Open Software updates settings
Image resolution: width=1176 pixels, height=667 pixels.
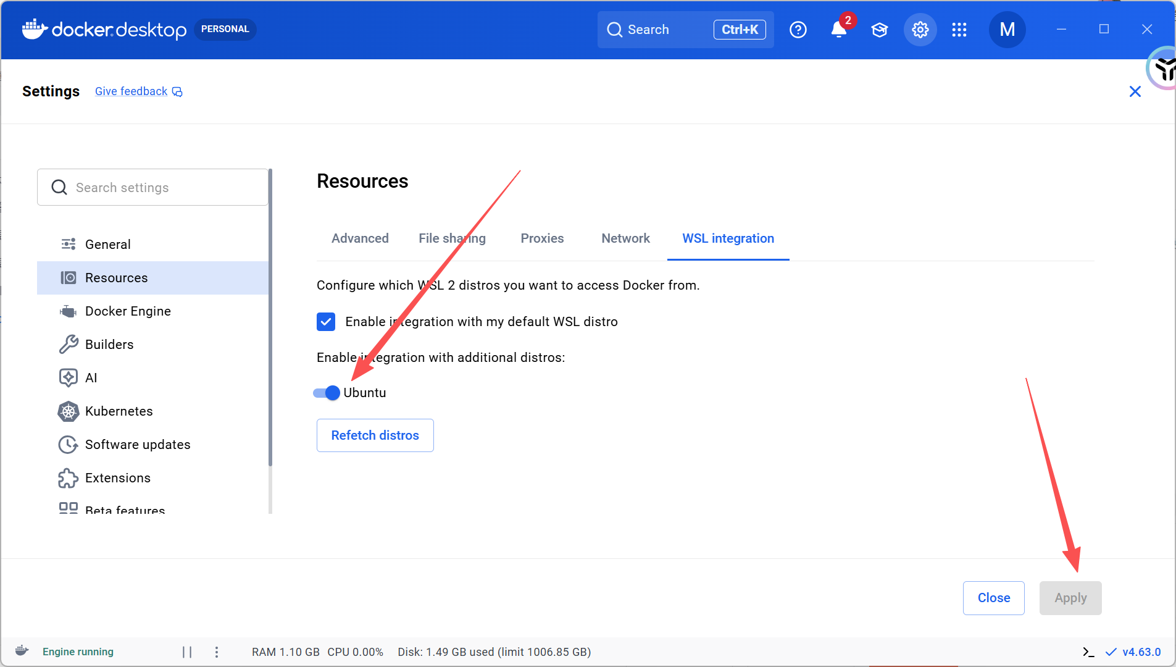[152, 445]
